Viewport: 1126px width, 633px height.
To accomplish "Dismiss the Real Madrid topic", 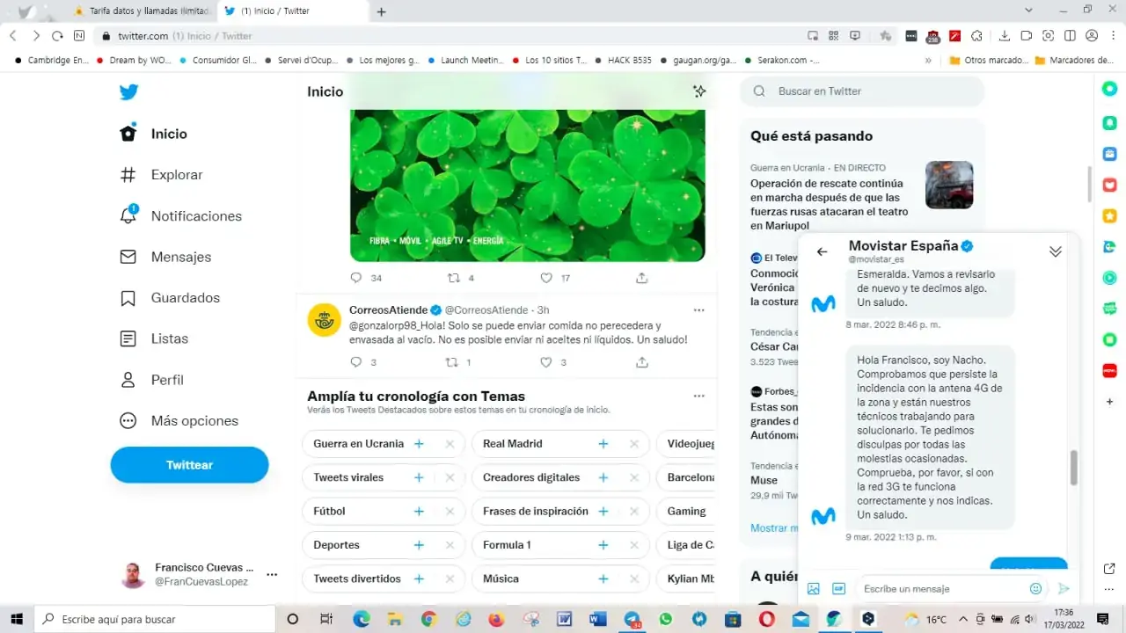I will pos(633,444).
